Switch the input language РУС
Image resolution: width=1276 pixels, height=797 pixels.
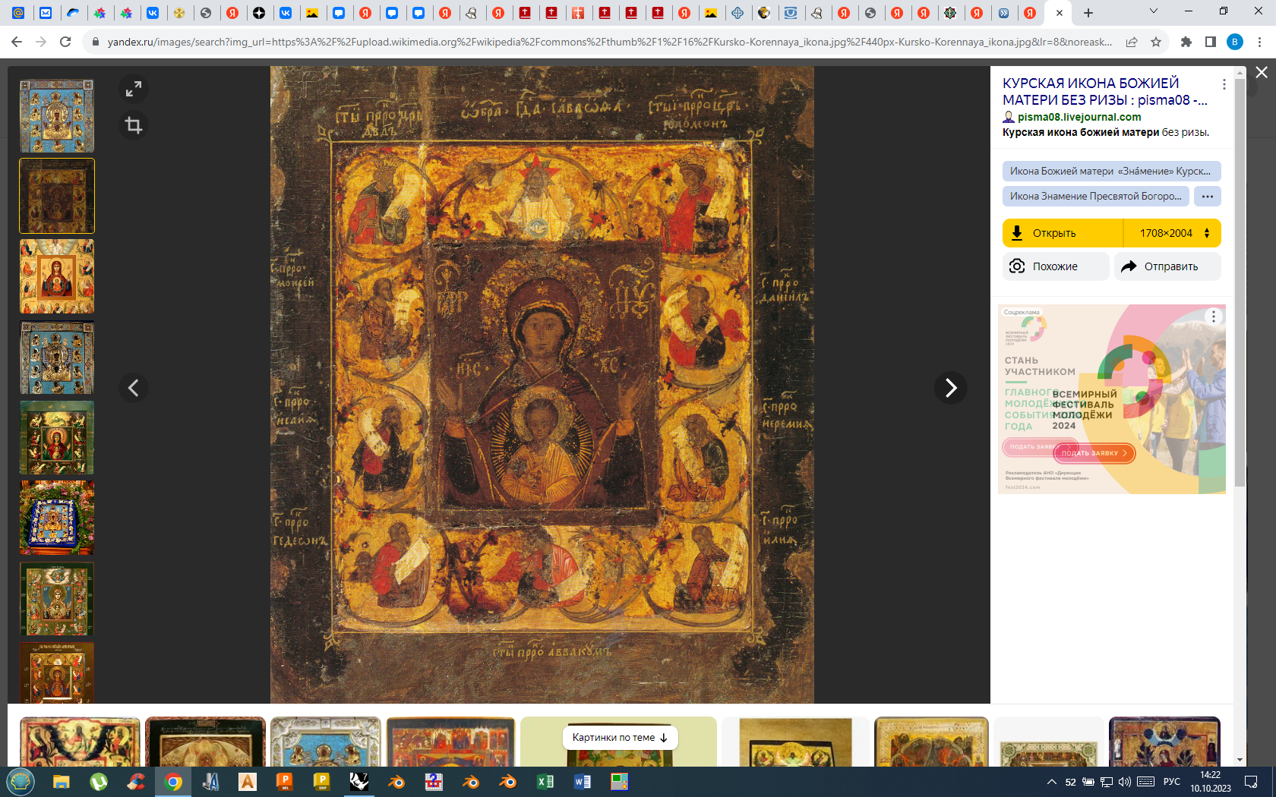(x=1172, y=782)
